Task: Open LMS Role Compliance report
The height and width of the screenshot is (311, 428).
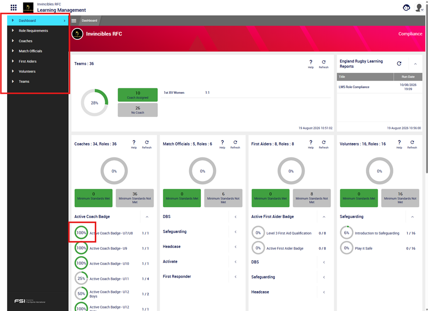Action: (x=380, y=87)
